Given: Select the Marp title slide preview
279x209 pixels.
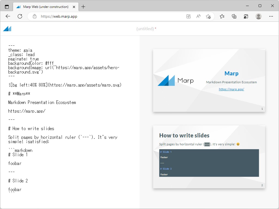Looking at the screenshot, I should coord(209,80).
